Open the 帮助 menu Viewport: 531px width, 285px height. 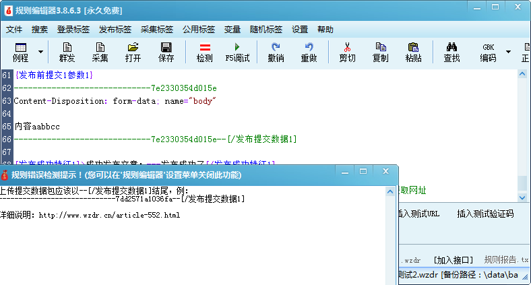pos(325,30)
